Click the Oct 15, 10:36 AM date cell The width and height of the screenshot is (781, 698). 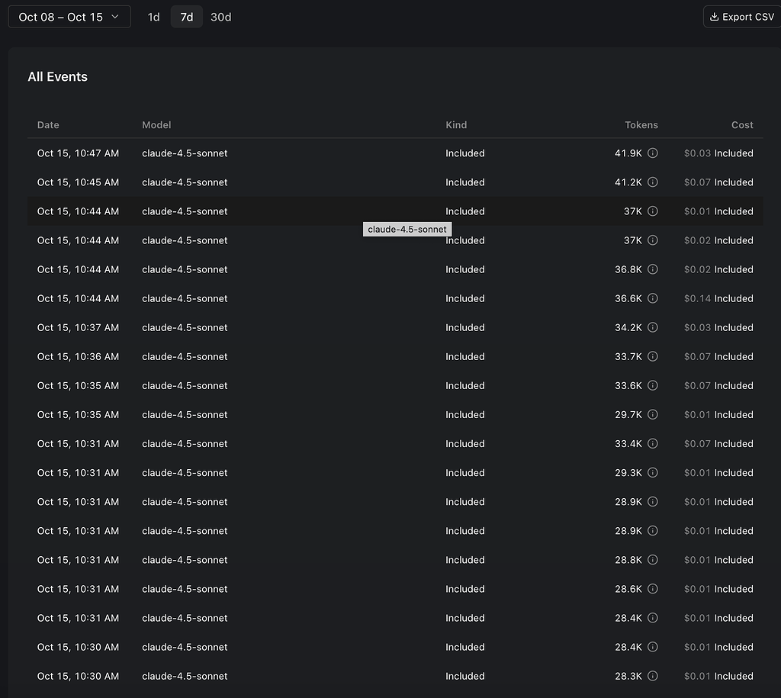point(79,356)
